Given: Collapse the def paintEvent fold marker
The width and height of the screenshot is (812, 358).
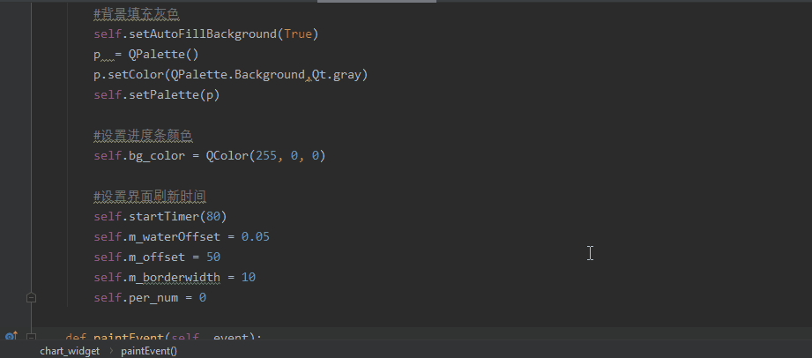Looking at the screenshot, I should pos(32,336).
